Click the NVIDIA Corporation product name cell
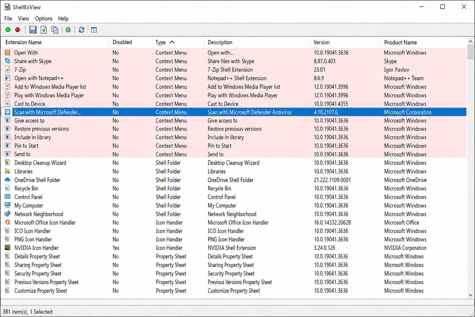Viewport: 475px width, 317px height. pyautogui.click(x=405, y=248)
